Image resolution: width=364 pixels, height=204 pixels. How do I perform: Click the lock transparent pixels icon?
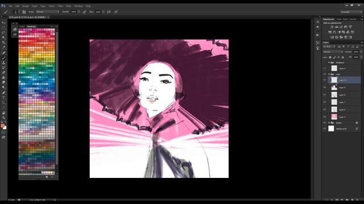point(330,57)
